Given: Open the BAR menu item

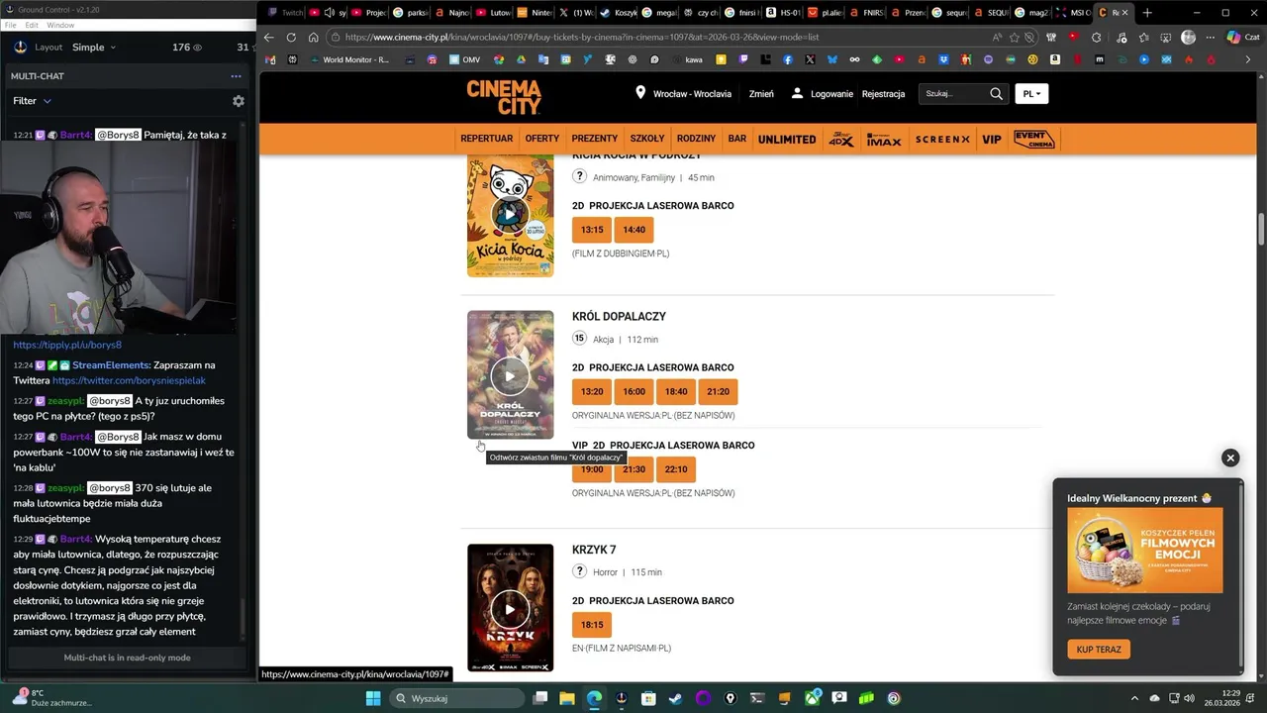Looking at the screenshot, I should [x=737, y=139].
